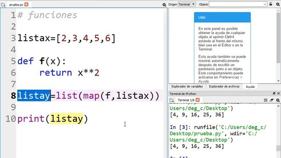Image resolution: width=281 pixels, height=158 pixels.
Task: Expand the Objeto combo box arrow
Action: coord(265,4)
